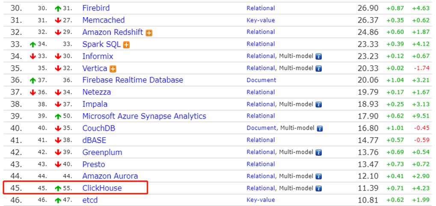Click the Relational model link in Firebird row
Viewport: 436px width, 206px height.
pos(261,9)
